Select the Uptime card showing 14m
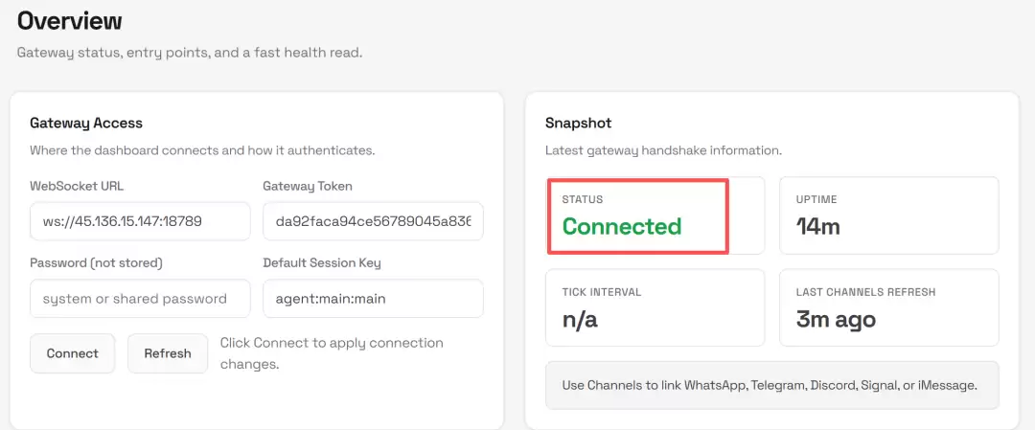Image resolution: width=1035 pixels, height=430 pixels. (888, 215)
